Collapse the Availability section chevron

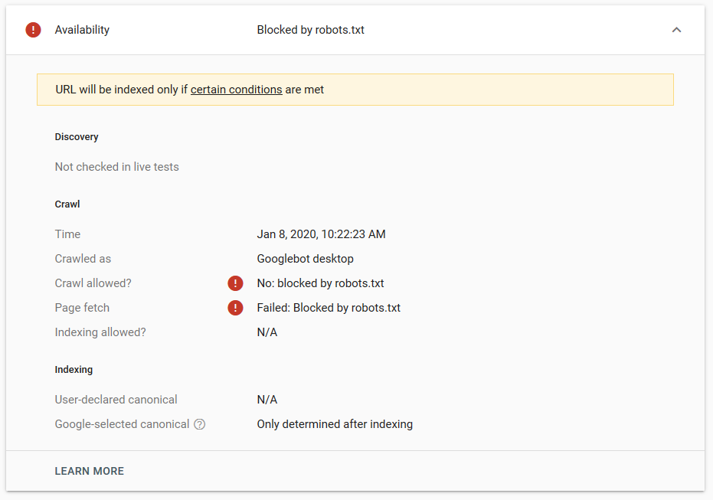point(677,30)
